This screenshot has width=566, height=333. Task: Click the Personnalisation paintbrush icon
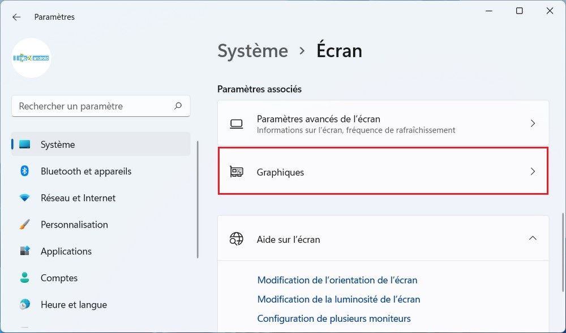(x=24, y=225)
